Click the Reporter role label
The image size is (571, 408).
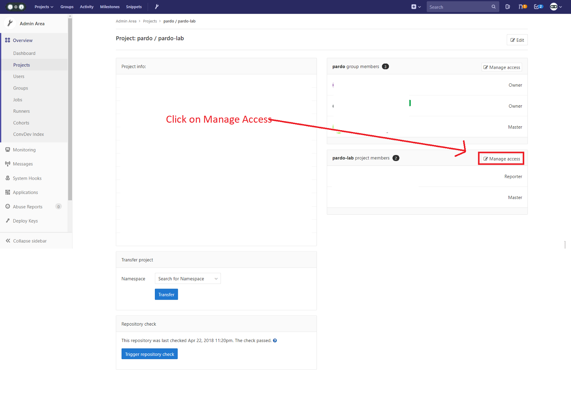513,177
